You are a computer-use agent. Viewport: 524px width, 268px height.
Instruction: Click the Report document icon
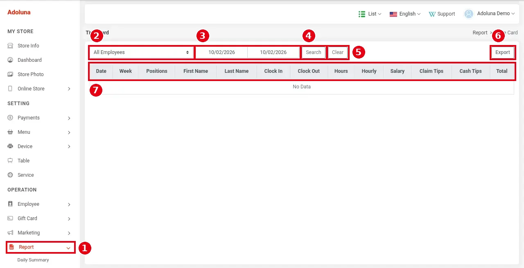coord(11,247)
